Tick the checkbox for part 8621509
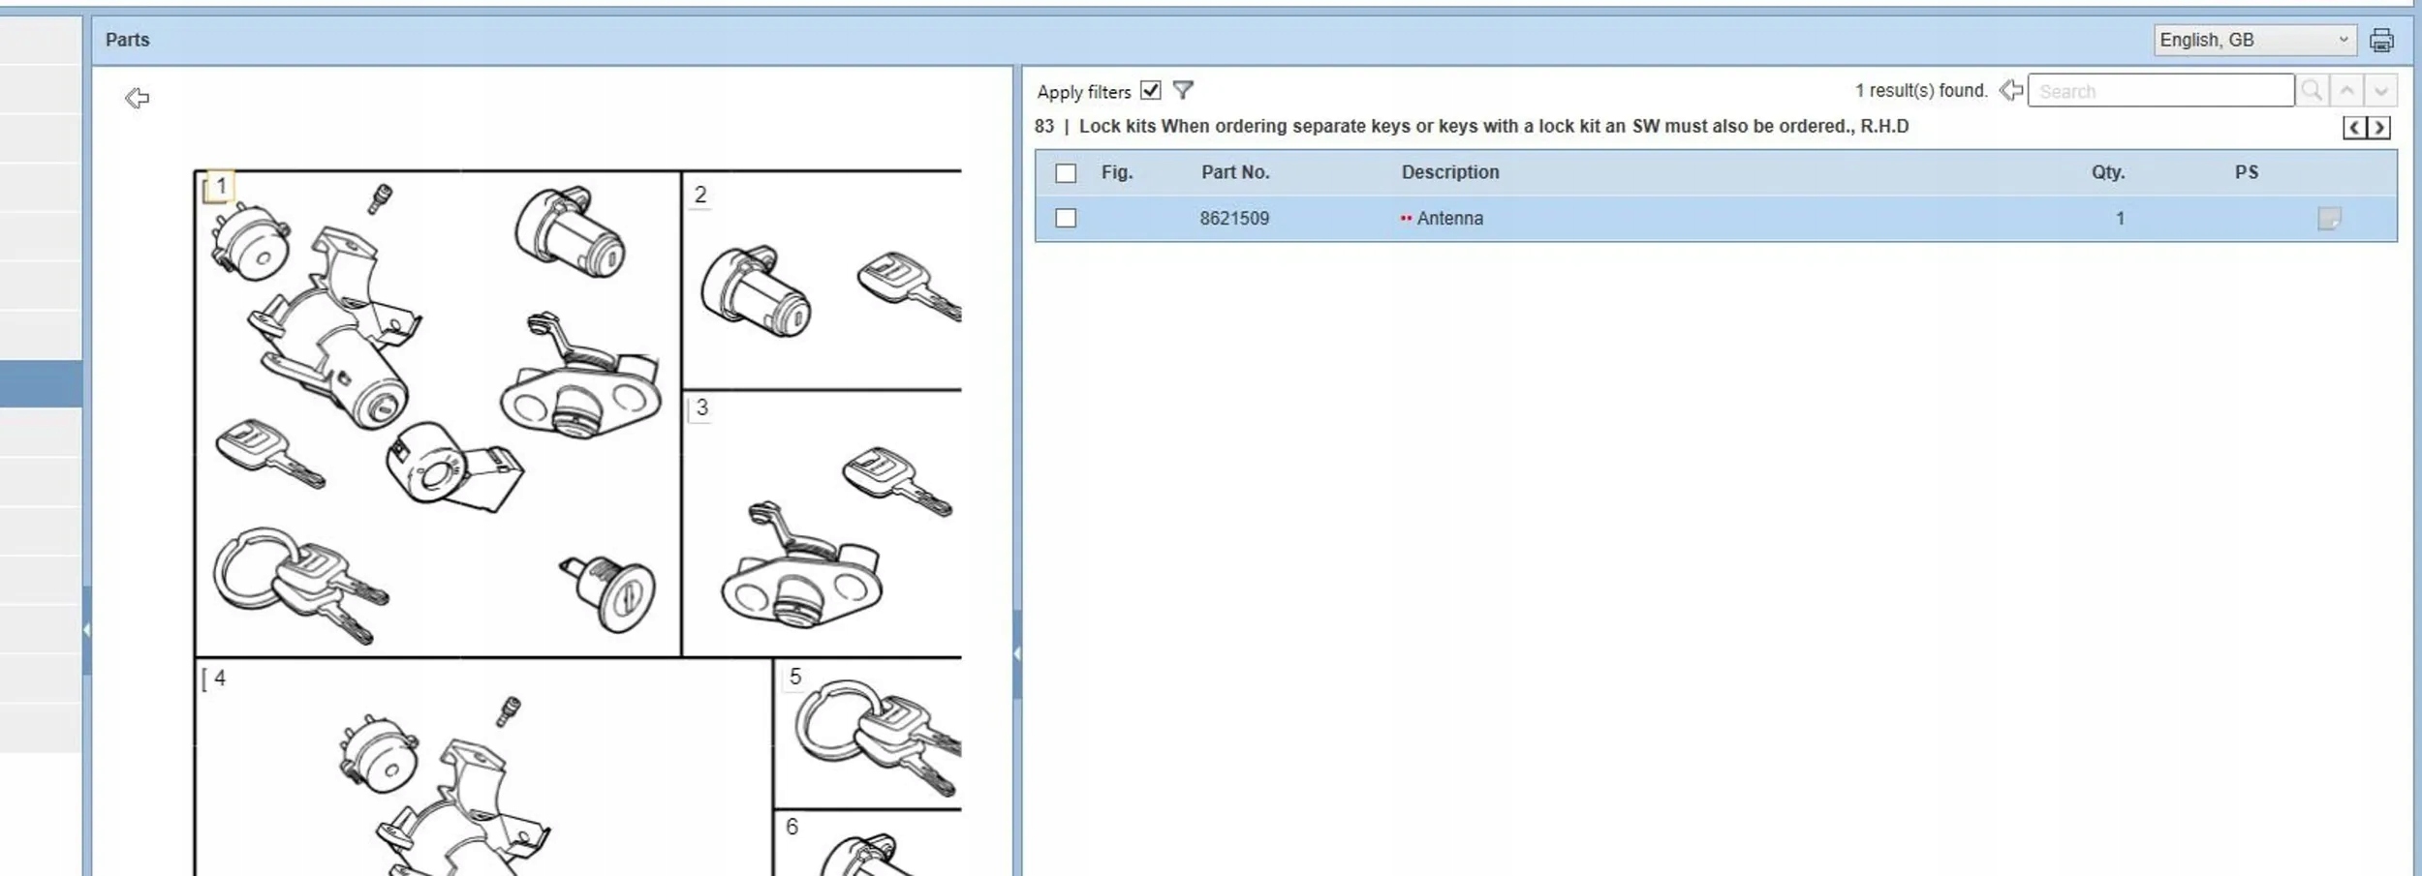This screenshot has height=876, width=2422. (1066, 219)
